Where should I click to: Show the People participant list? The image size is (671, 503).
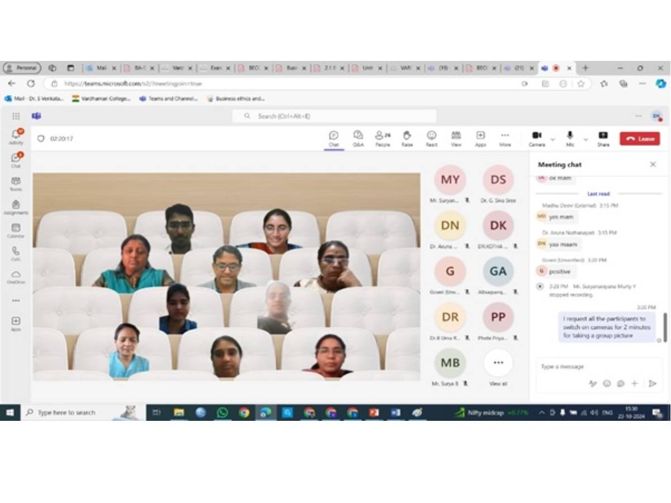(x=382, y=137)
